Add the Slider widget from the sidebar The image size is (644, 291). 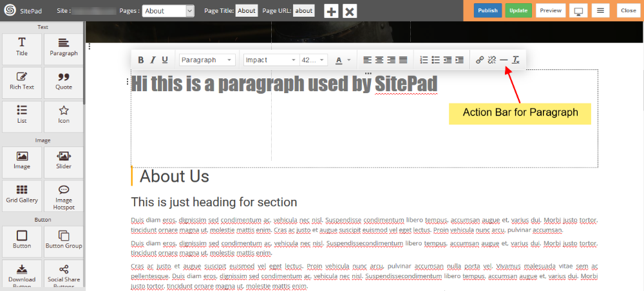click(x=64, y=161)
